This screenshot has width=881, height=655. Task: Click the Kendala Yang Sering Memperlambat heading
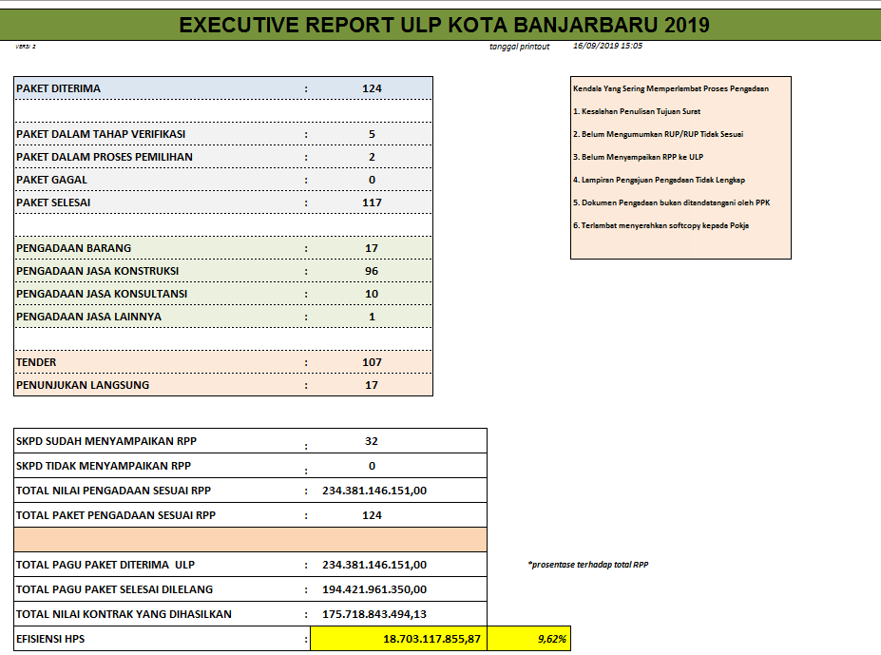point(671,88)
